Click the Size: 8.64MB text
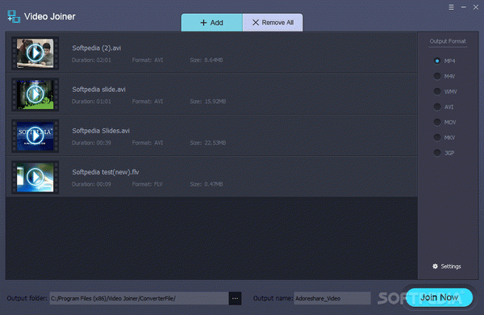 coord(207,60)
